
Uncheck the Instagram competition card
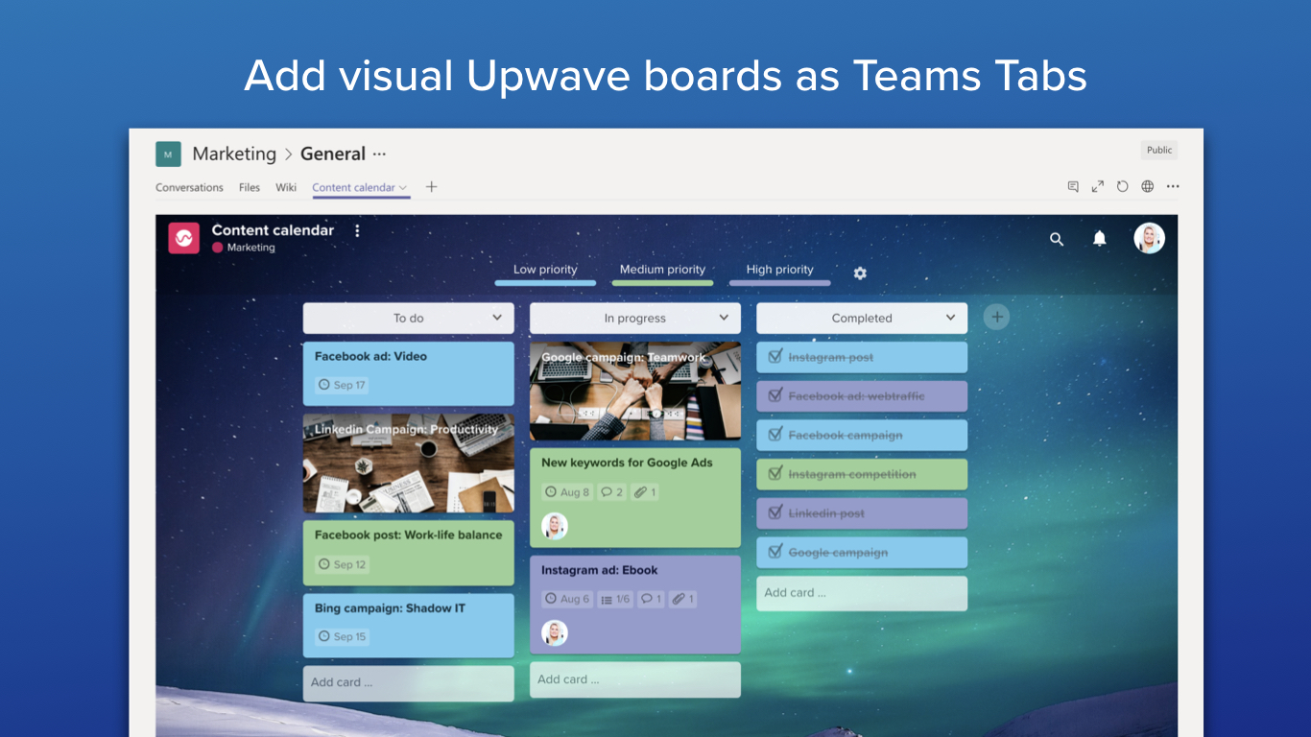point(775,473)
